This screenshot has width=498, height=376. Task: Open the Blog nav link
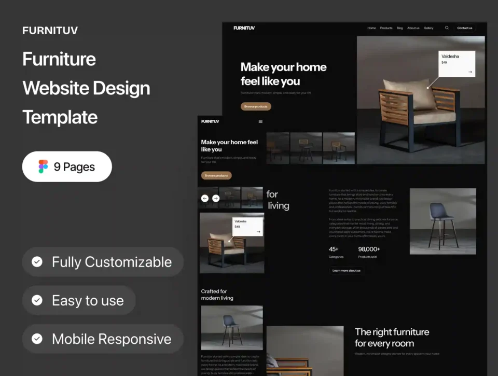pos(400,28)
